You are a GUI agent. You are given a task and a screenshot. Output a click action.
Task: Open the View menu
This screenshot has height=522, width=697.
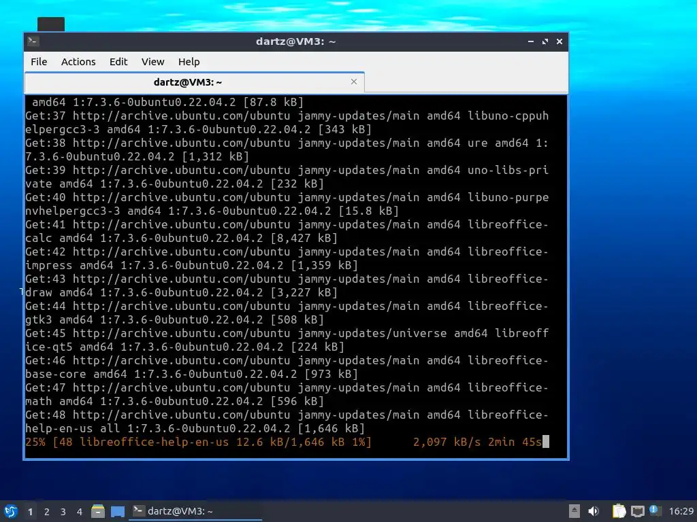153,62
